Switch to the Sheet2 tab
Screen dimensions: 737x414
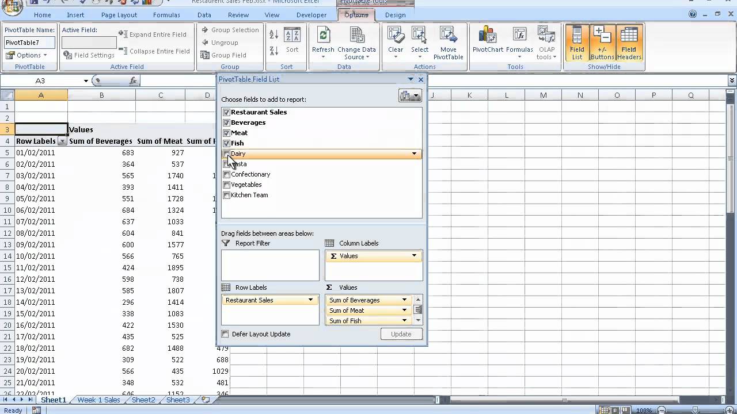coord(143,400)
